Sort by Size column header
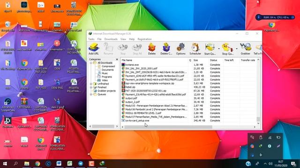The image size is (300, 168). 200,60
